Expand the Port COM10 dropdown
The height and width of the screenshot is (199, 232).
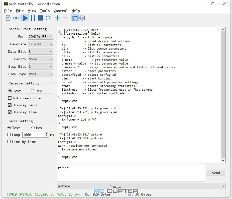pos(41,37)
